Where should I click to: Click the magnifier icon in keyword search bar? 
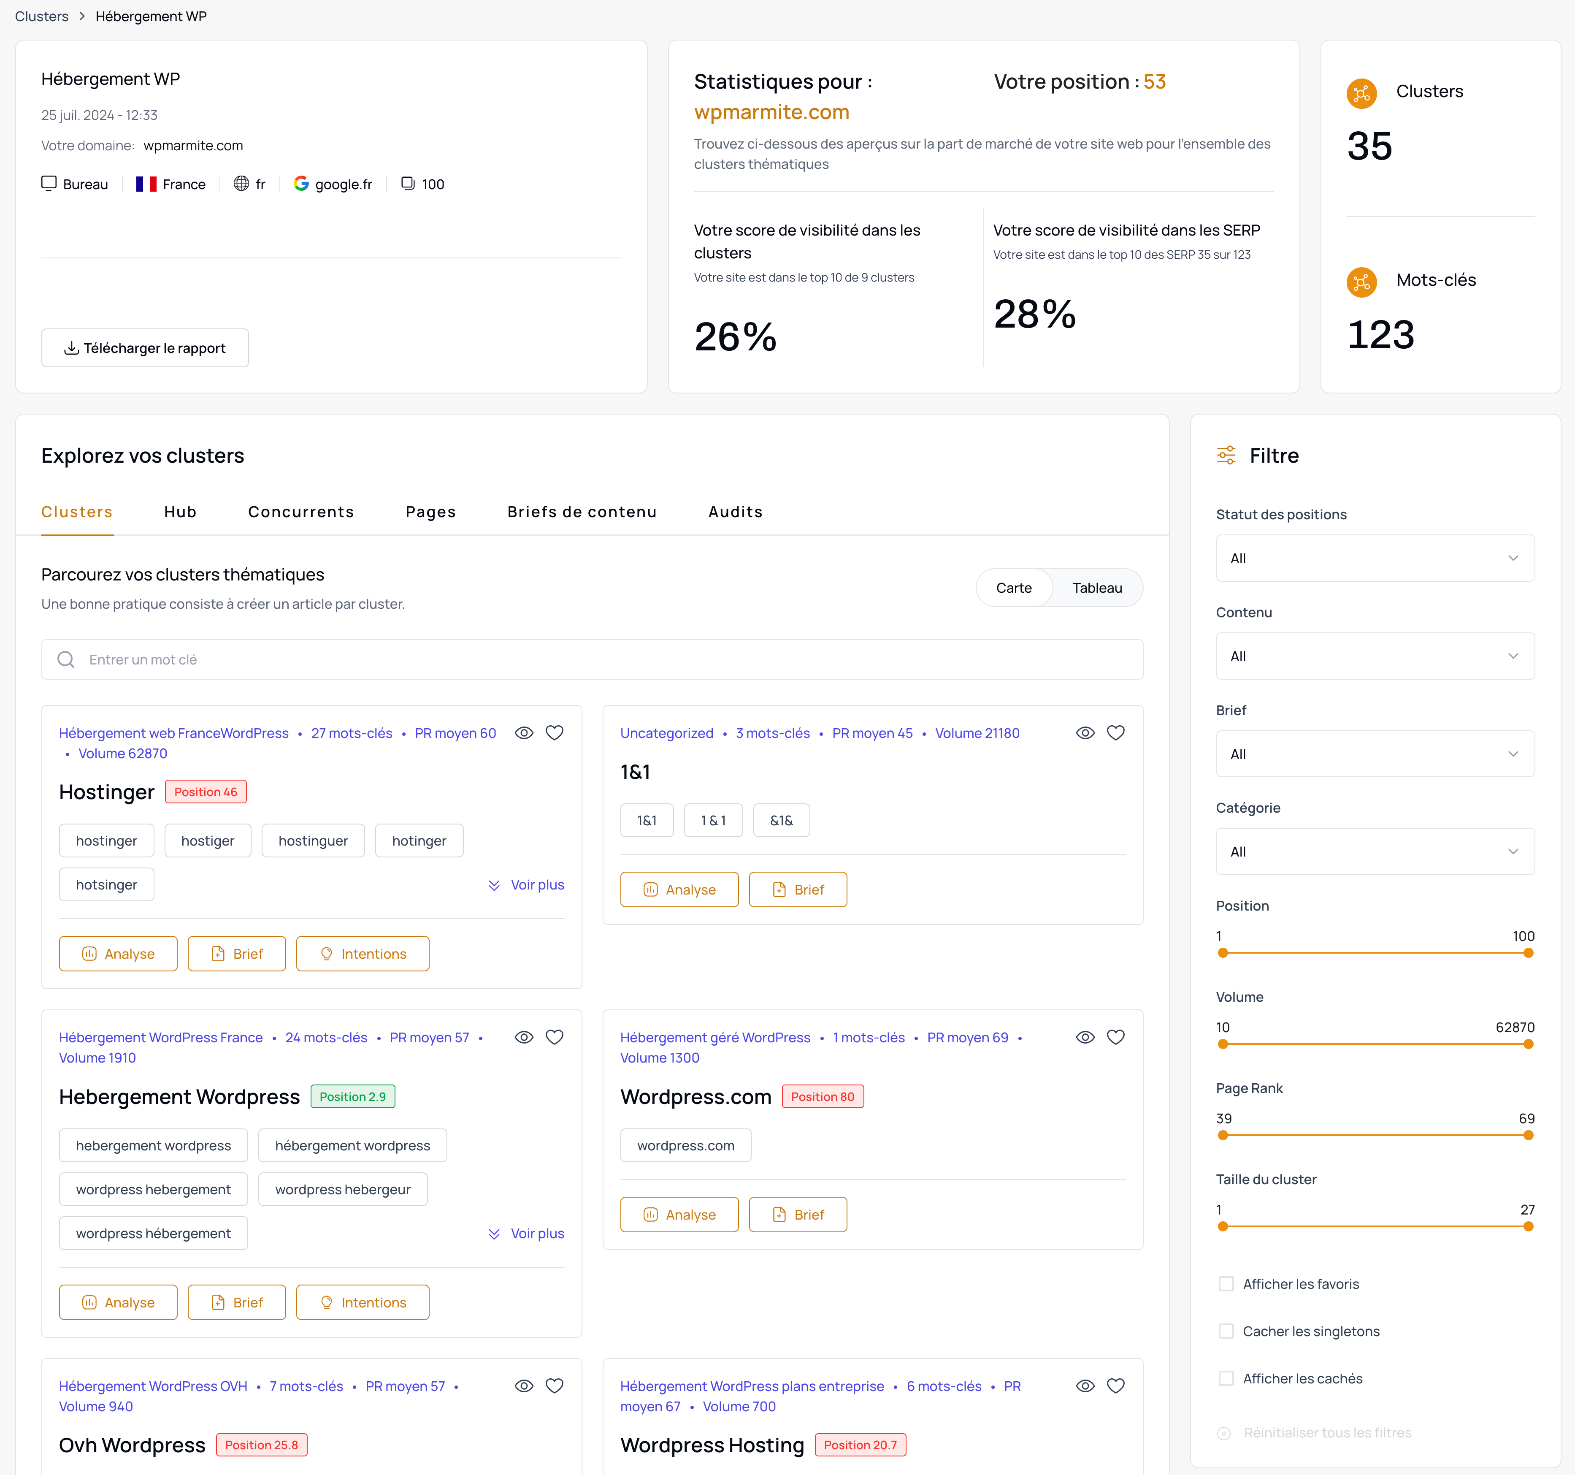(x=66, y=659)
